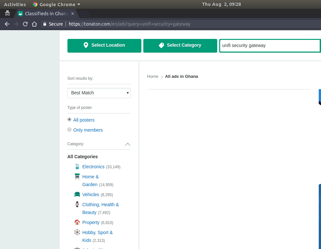Open the Activities overview
This screenshot has width=321, height=249.
(x=15, y=4)
